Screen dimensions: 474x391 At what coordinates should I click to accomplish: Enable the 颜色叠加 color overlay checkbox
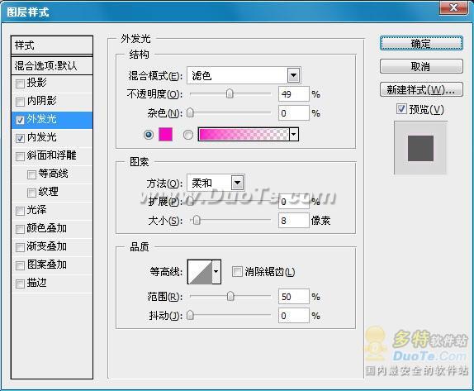[20, 229]
